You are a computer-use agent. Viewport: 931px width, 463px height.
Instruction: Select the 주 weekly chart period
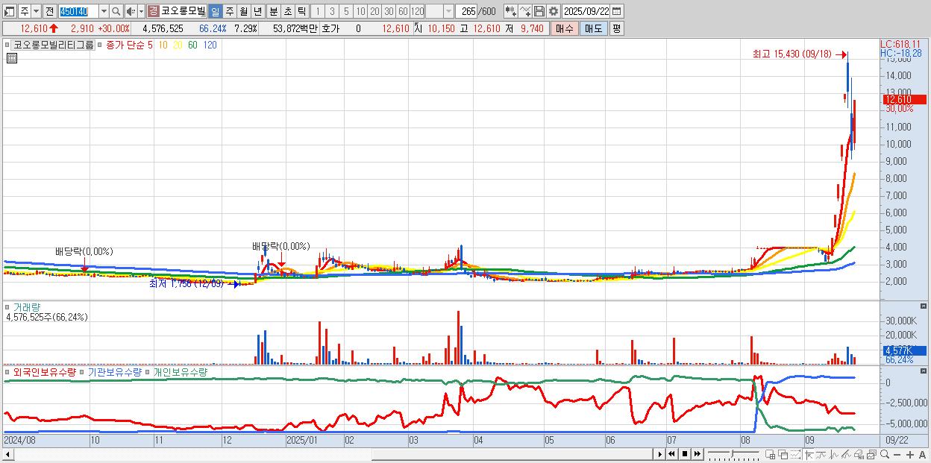pos(230,11)
